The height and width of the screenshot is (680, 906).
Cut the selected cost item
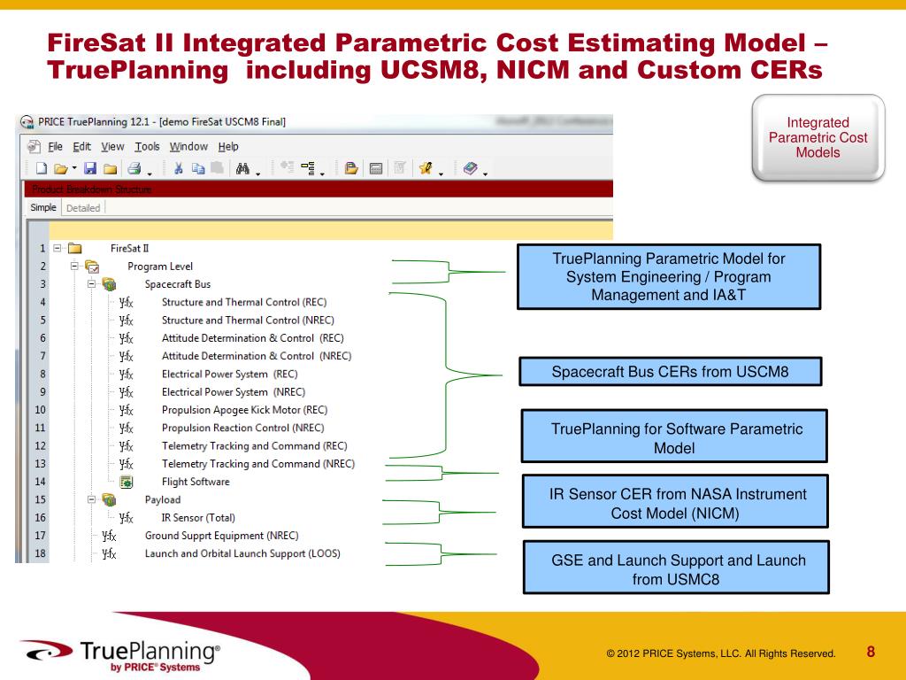[x=179, y=168]
